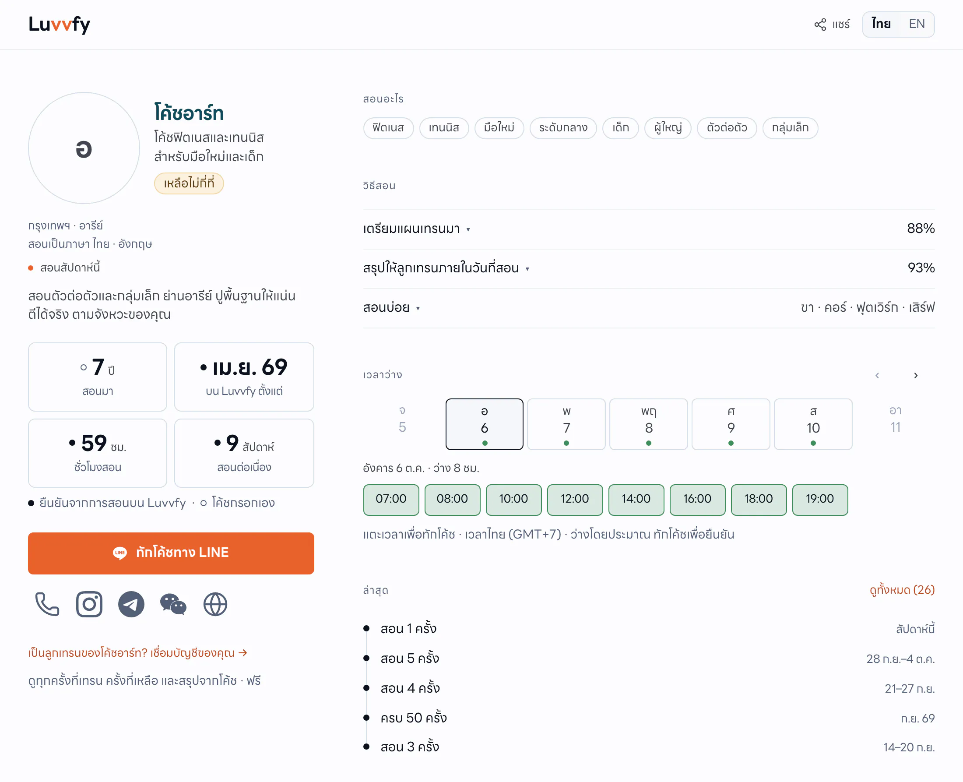
Task: Open the website globe icon
Action: [x=215, y=604]
